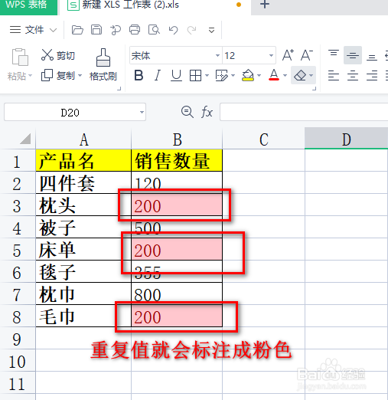
Task: Click the Select All corner triangle
Action: pos(25,139)
